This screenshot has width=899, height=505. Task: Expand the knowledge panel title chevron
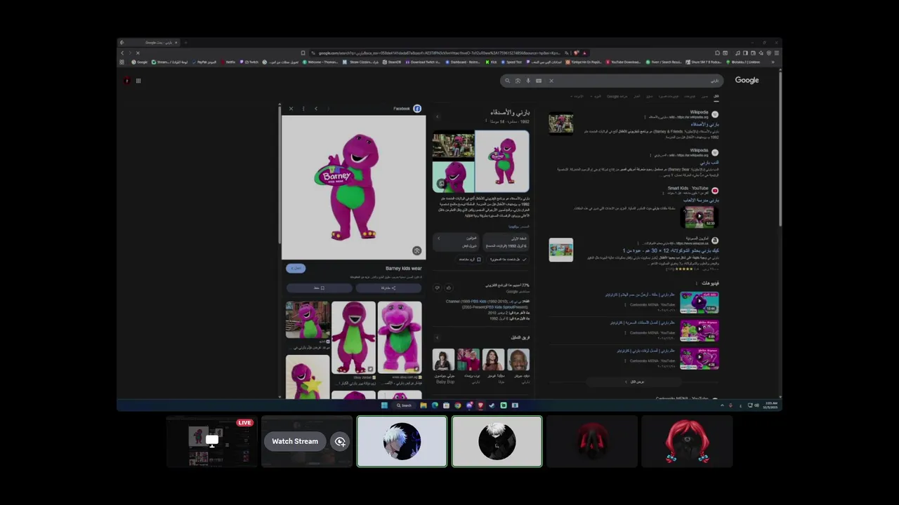click(438, 116)
